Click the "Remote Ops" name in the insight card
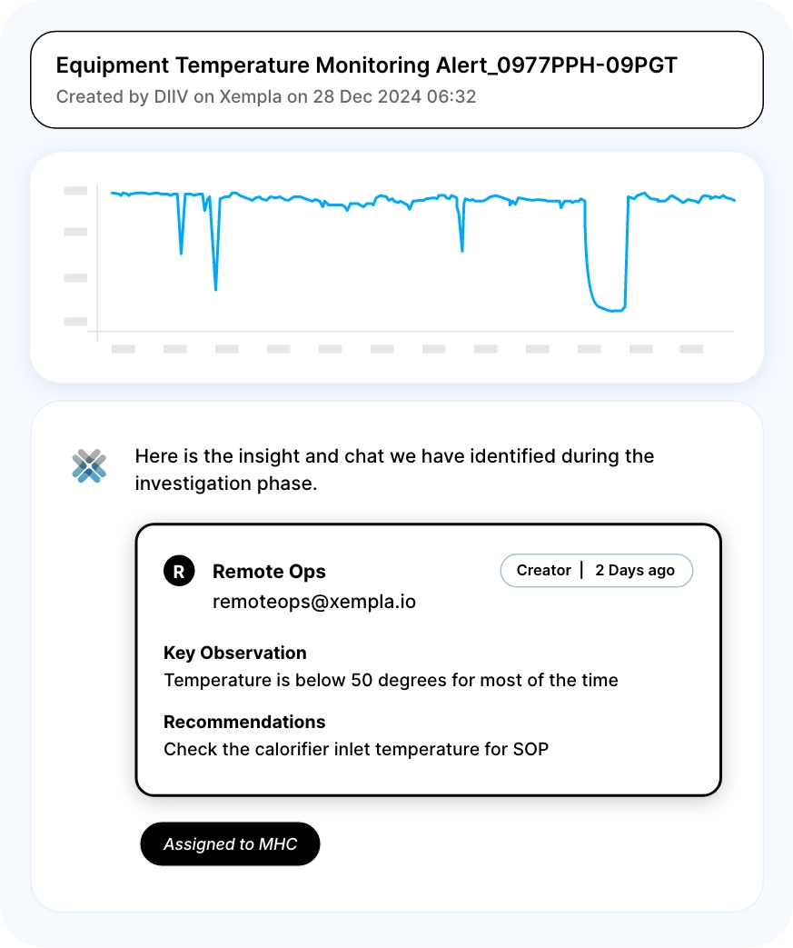Viewport: 793px width, 948px height. [269, 571]
